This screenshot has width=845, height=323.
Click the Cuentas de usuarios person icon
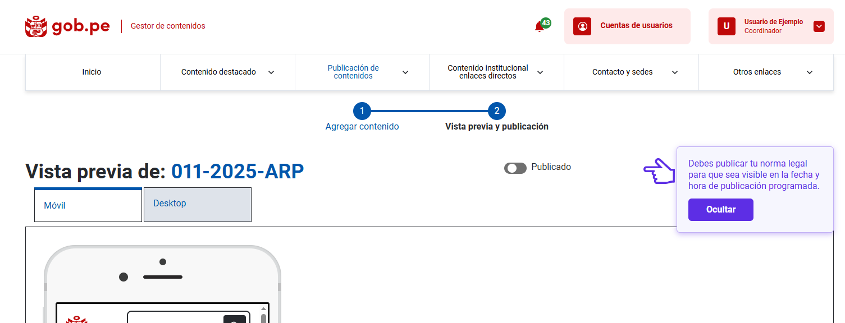(582, 26)
